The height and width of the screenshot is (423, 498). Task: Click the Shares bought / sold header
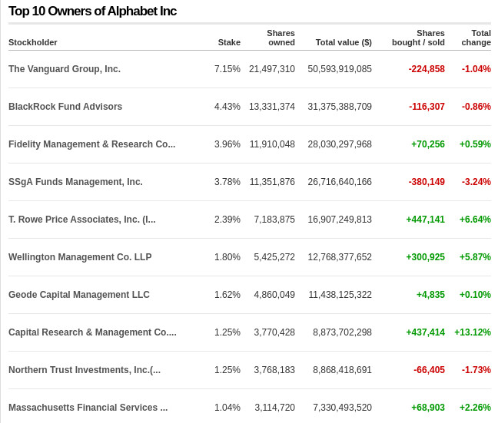(x=418, y=38)
